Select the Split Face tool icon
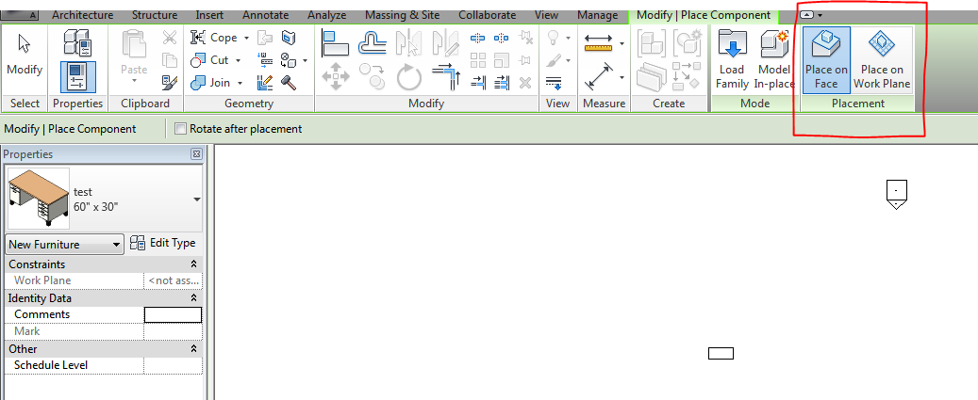978x400 pixels. coord(289,38)
